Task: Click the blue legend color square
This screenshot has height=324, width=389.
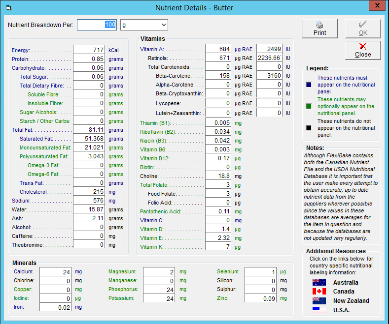Action: [x=309, y=85]
